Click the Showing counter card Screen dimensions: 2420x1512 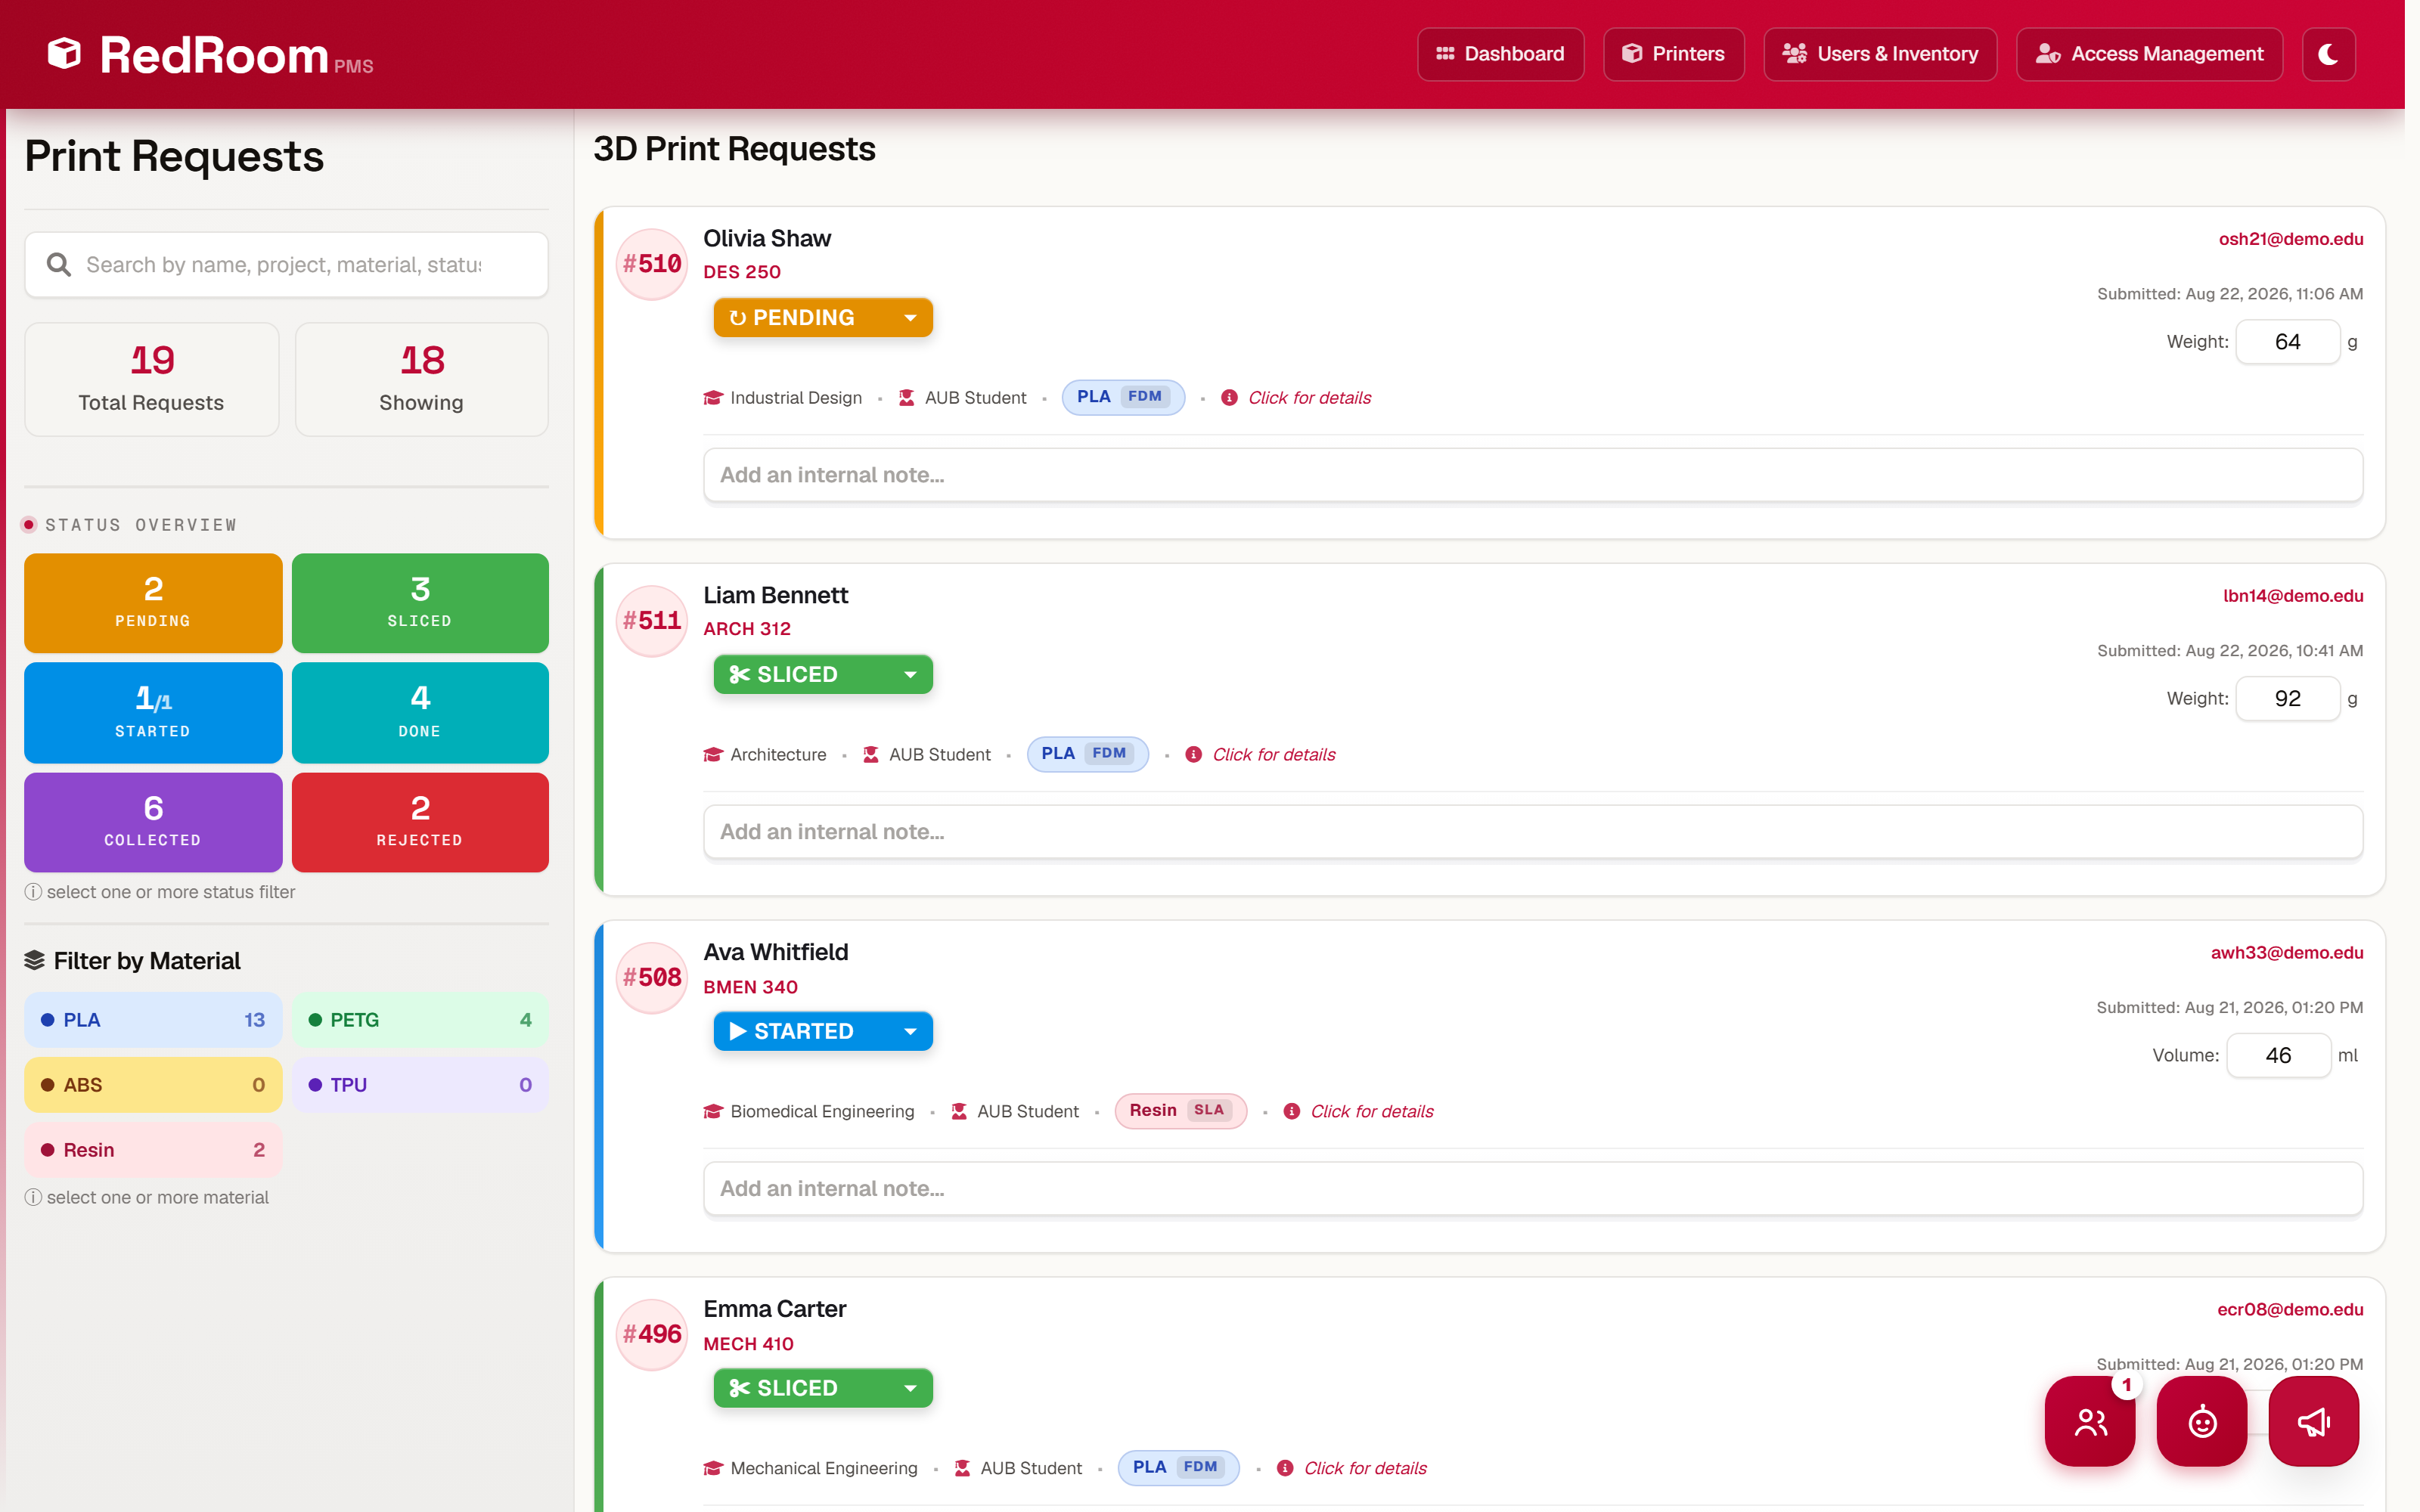[x=421, y=379]
